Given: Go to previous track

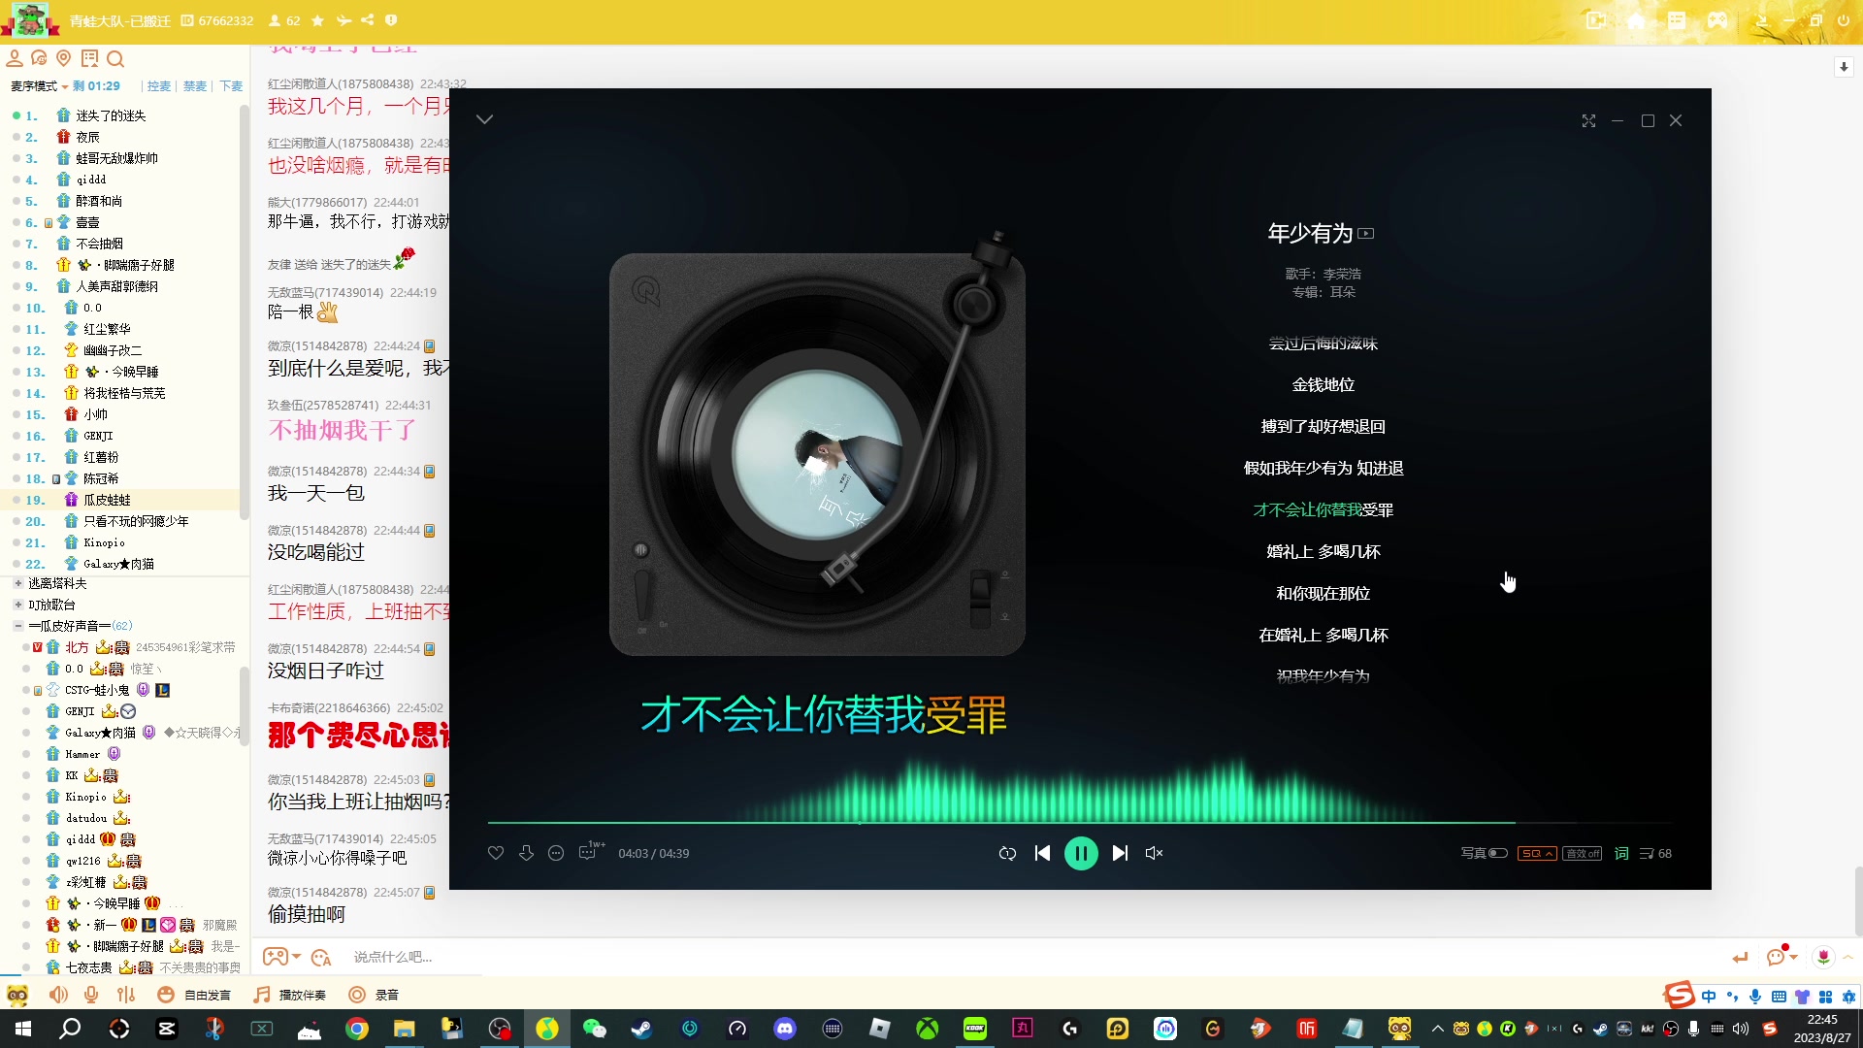Looking at the screenshot, I should [1043, 853].
